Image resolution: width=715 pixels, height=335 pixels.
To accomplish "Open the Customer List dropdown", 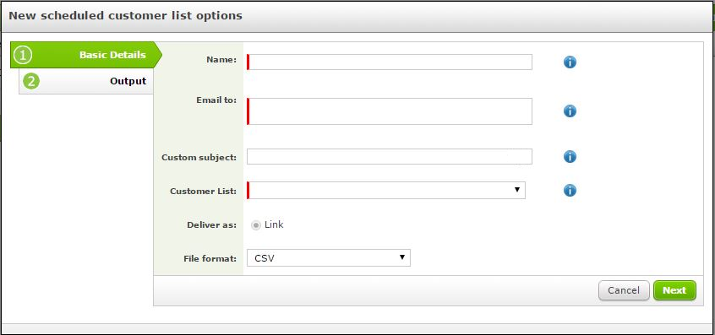I will click(386, 190).
